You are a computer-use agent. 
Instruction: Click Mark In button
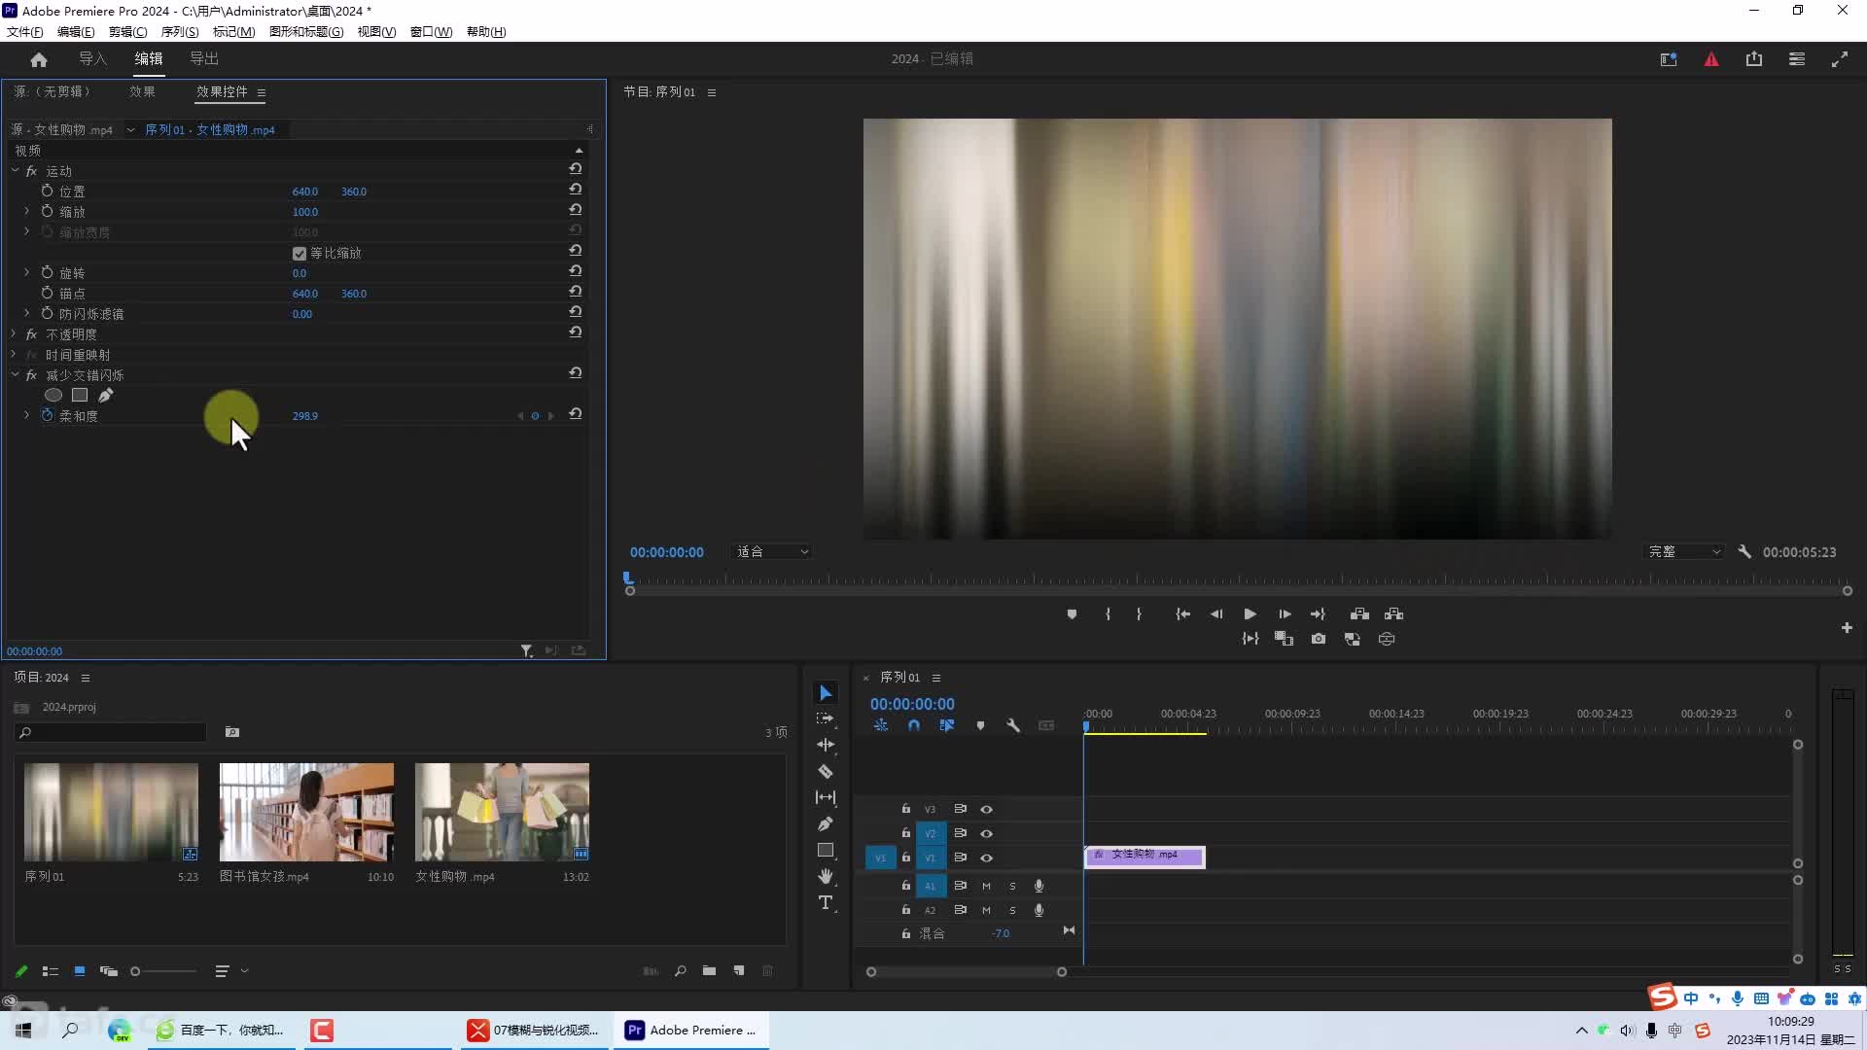coord(1108,614)
